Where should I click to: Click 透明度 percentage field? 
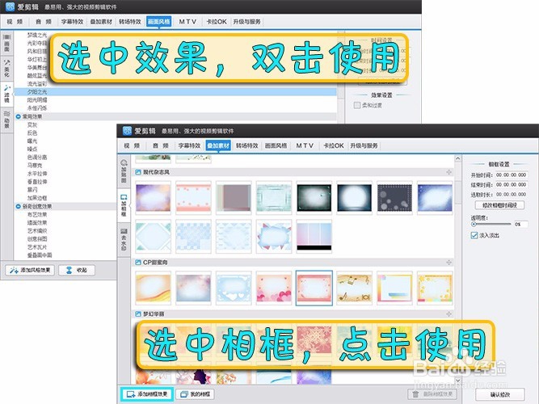(x=520, y=224)
